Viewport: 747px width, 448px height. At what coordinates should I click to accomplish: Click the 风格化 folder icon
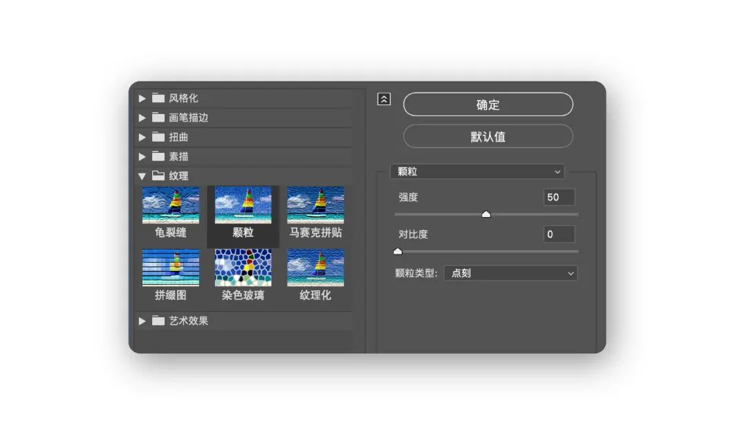(158, 98)
